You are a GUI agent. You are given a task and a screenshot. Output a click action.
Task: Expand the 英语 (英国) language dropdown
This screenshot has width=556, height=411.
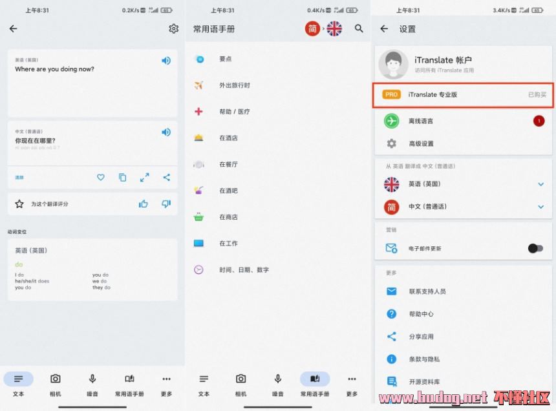540,184
